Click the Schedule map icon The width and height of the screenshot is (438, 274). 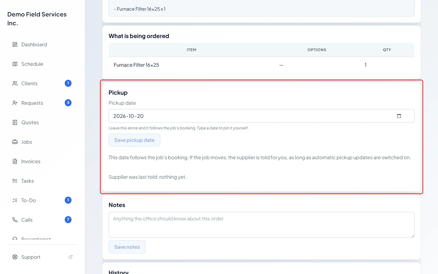click(x=15, y=64)
